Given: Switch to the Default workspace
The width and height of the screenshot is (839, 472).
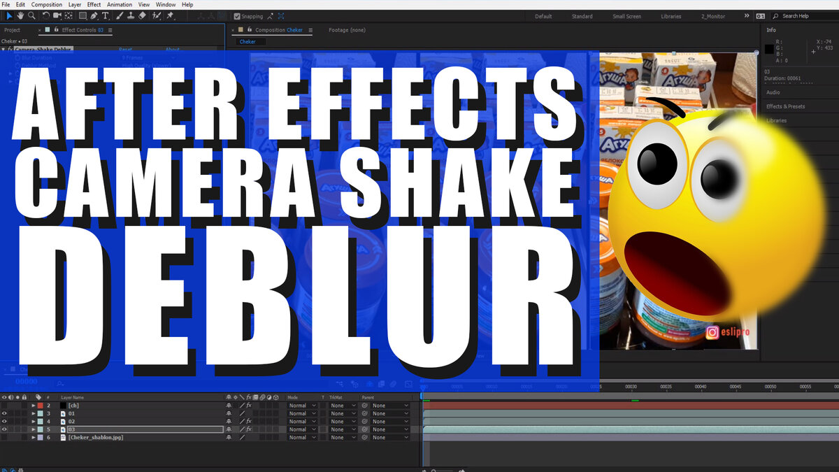Looking at the screenshot, I should tap(543, 16).
